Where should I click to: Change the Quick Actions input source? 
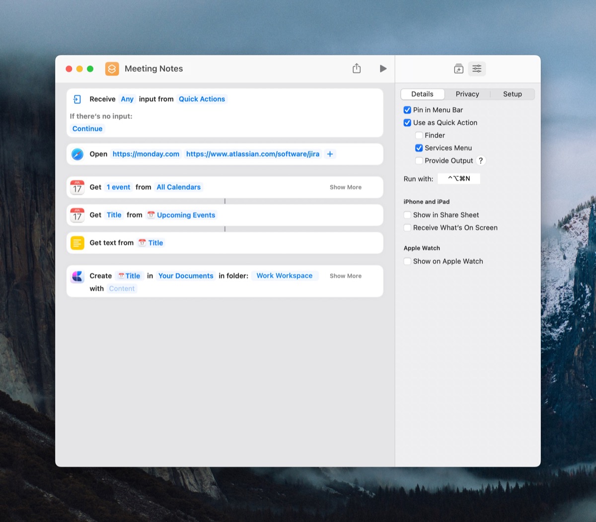tap(202, 99)
